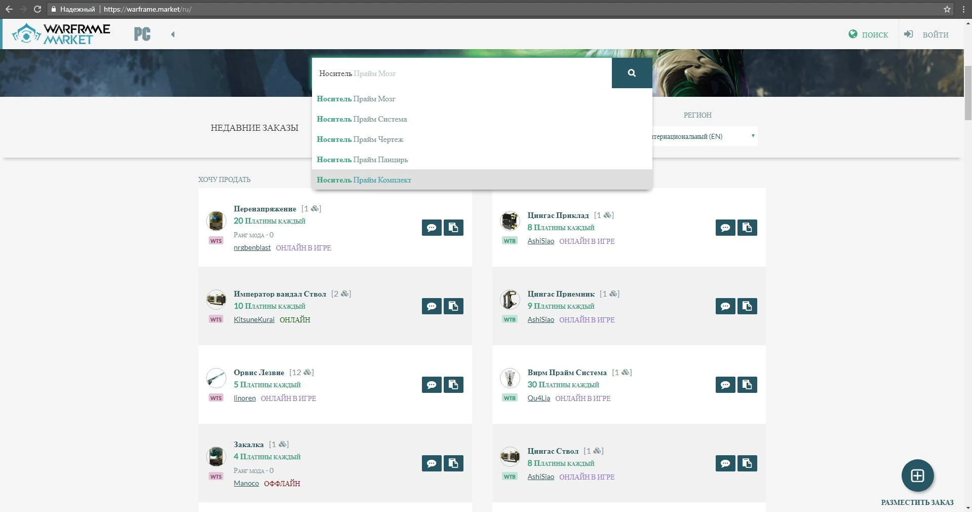Open chat for Цингас Приемник order
This screenshot has height=512, width=972.
pos(725,306)
